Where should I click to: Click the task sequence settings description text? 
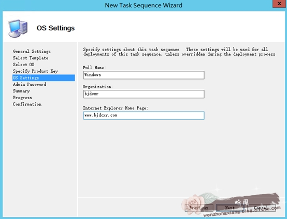pos(179,52)
